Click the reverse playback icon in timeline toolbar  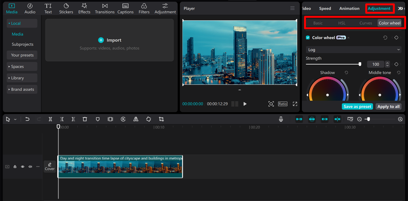(x=123, y=119)
